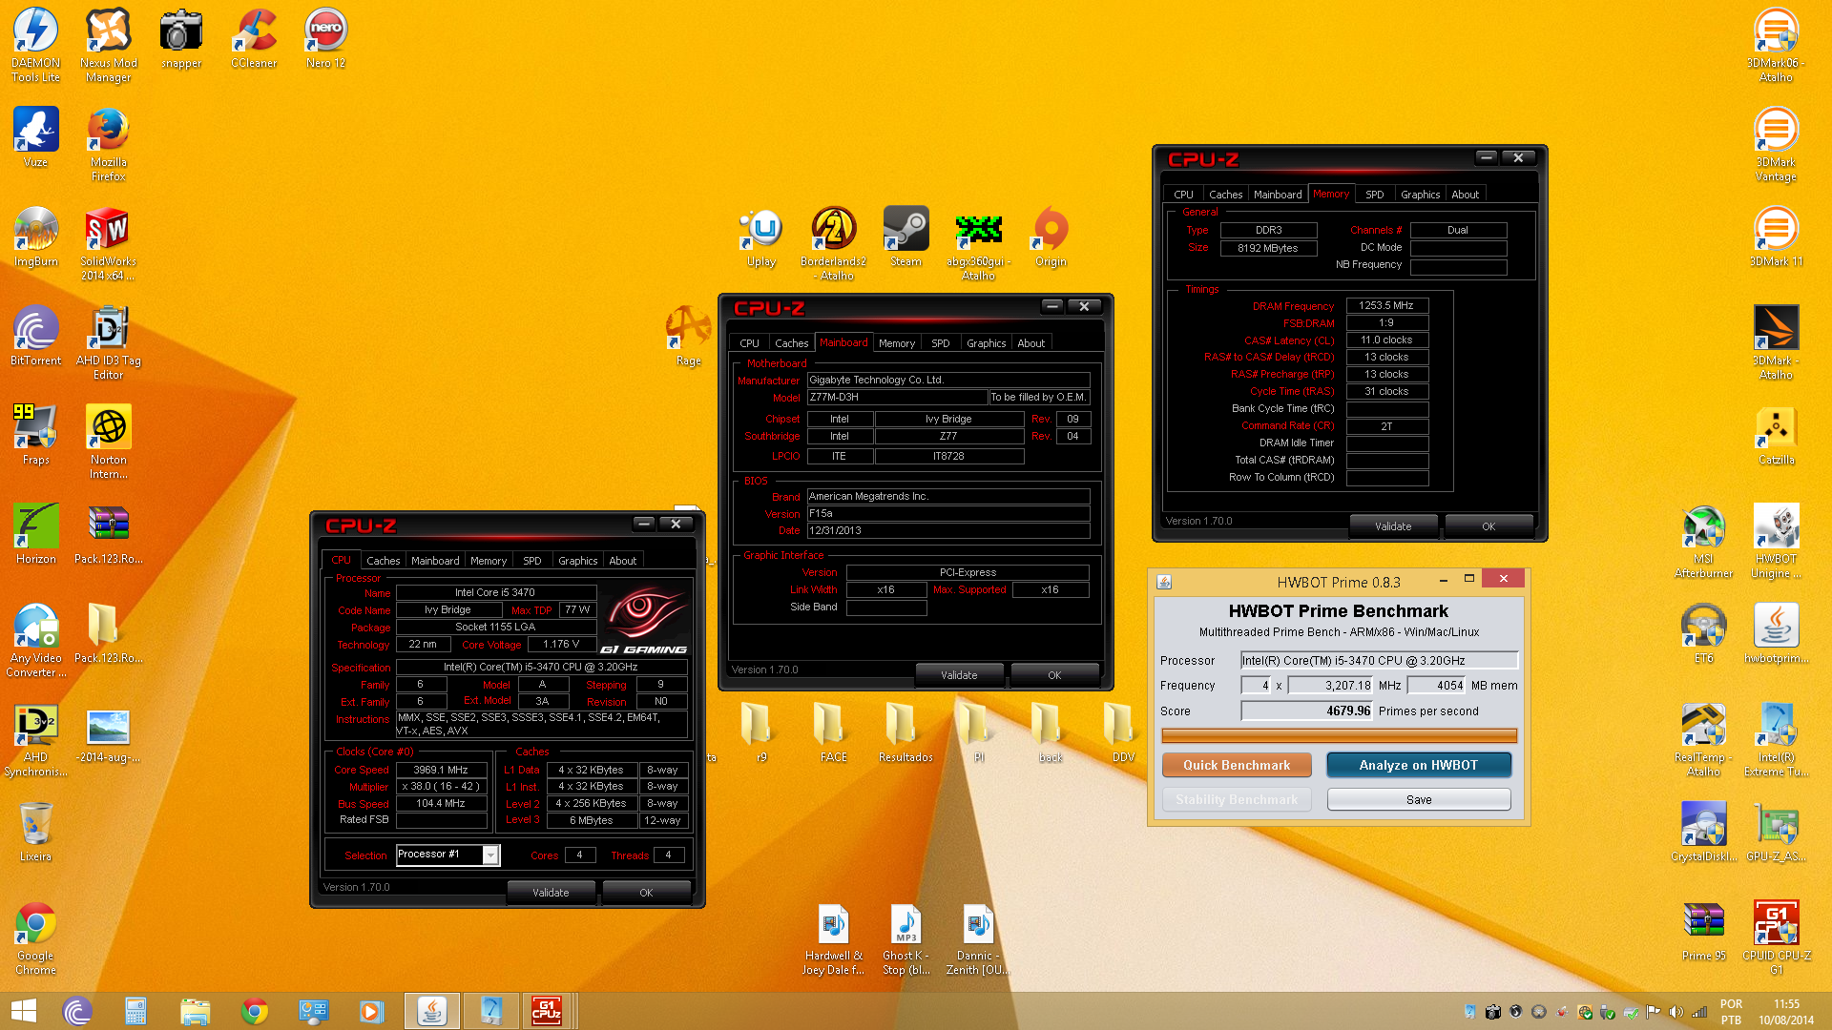Viewport: 1832px width, 1030px height.
Task: Click DRAM Frequency value 1253.5 MHz
Action: pos(1386,305)
